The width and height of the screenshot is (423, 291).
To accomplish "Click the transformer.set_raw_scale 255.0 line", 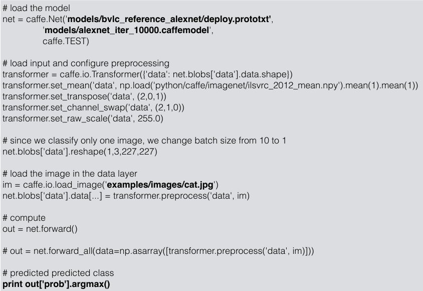I will pyautogui.click(x=83, y=118).
